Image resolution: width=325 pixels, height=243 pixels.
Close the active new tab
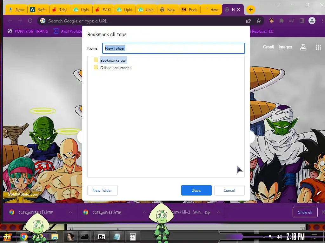pyautogui.click(x=239, y=9)
